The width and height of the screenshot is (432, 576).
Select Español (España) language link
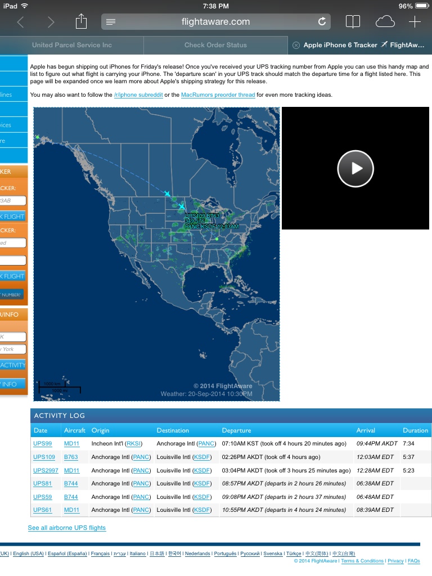click(67, 553)
